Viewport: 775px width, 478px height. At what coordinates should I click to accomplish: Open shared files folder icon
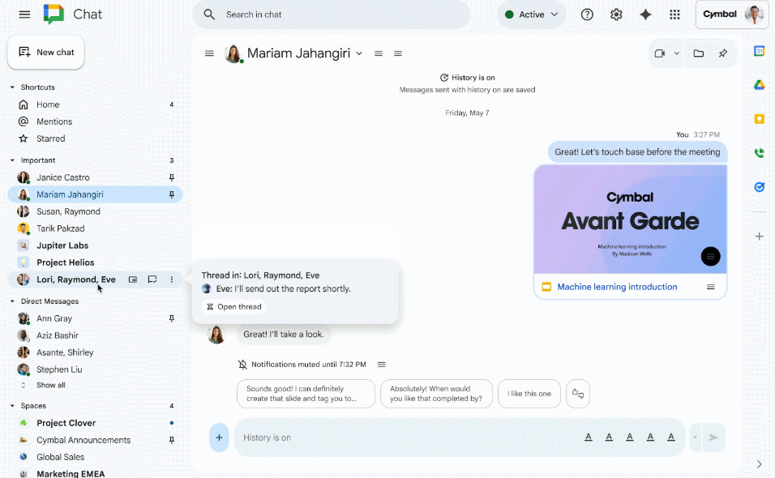pyautogui.click(x=698, y=53)
